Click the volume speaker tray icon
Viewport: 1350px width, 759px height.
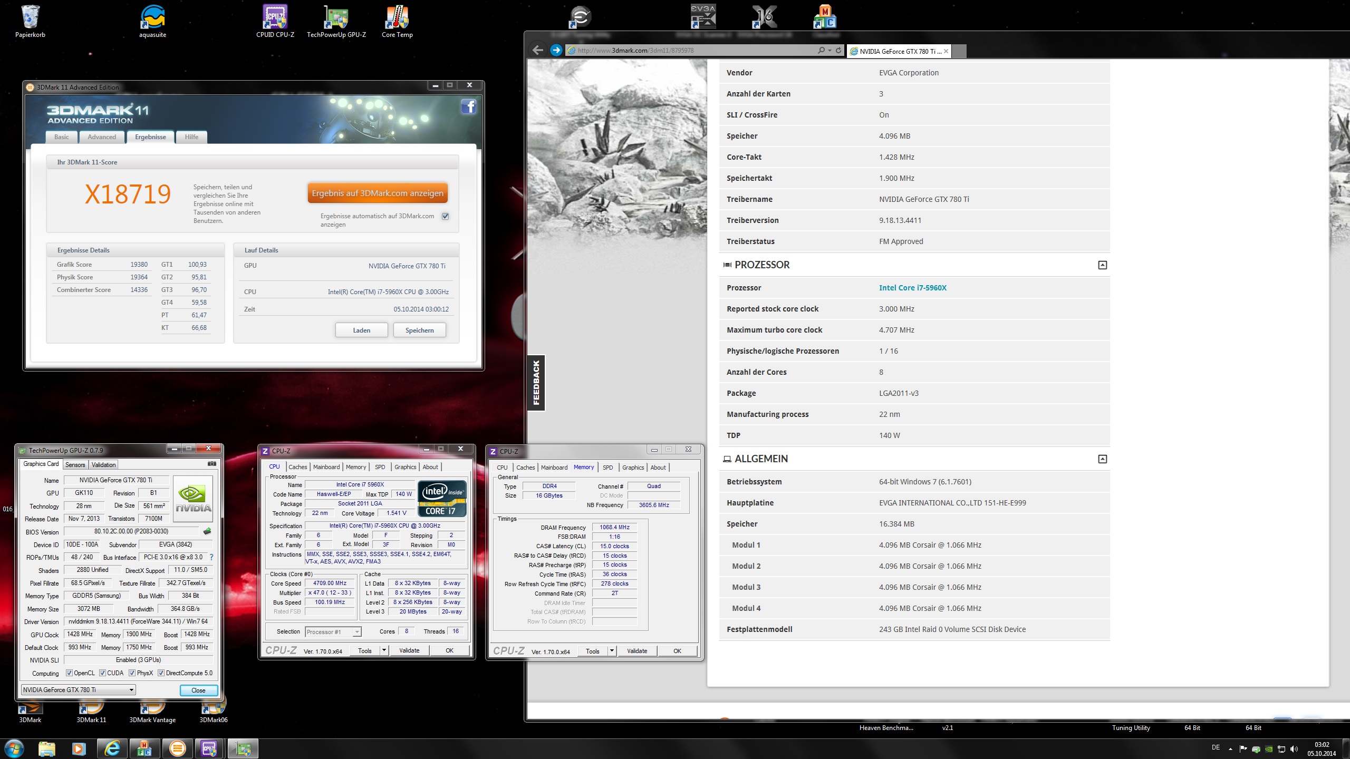[x=1294, y=748]
